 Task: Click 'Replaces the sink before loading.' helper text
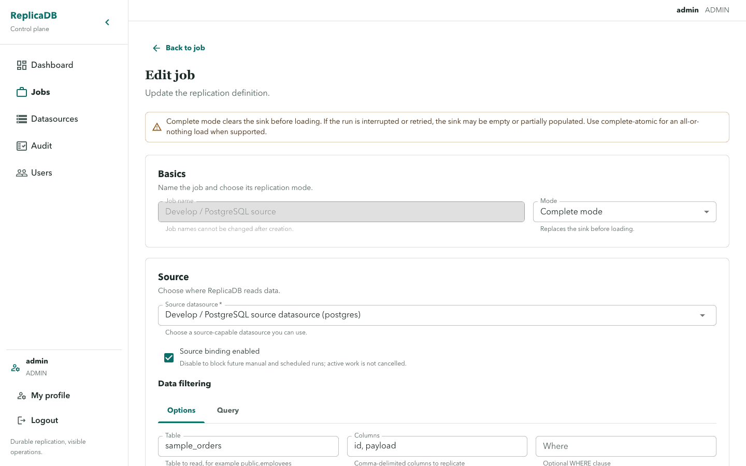click(587, 229)
